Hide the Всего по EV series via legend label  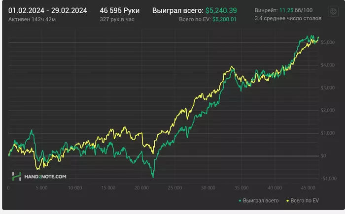pos(305,201)
